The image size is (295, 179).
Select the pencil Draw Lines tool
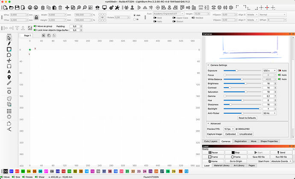9,44
